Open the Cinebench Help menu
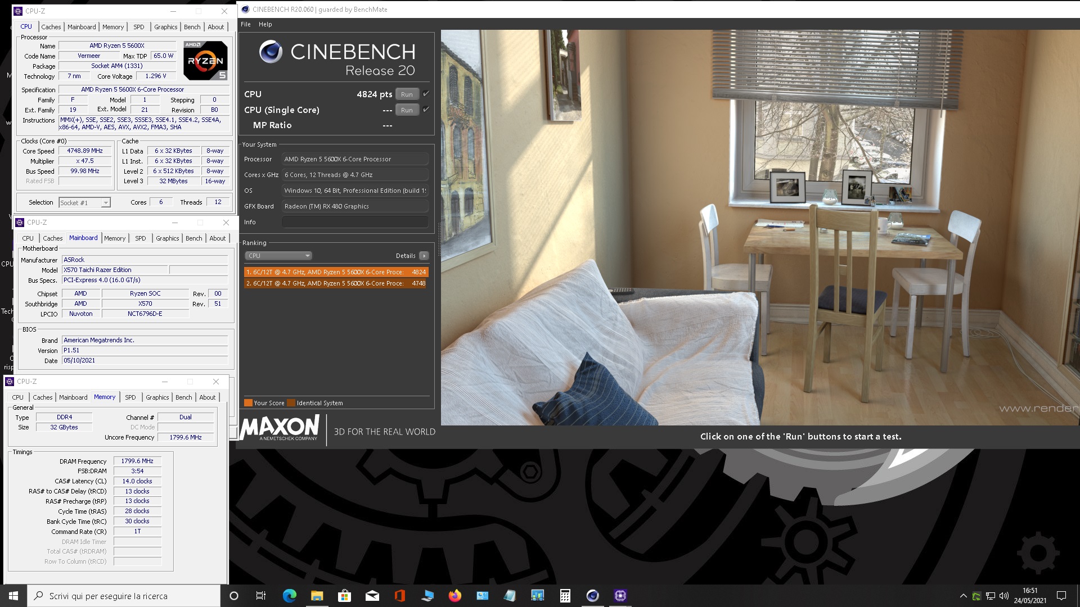Screen dimensions: 1080x607 (x=265, y=24)
